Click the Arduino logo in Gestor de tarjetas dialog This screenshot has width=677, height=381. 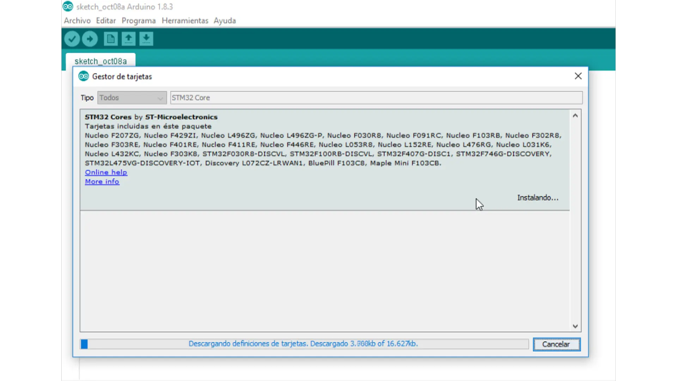[84, 76]
